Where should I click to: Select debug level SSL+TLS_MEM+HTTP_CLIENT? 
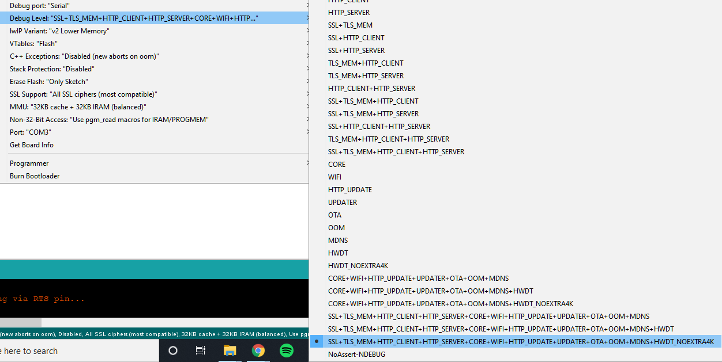click(516, 101)
